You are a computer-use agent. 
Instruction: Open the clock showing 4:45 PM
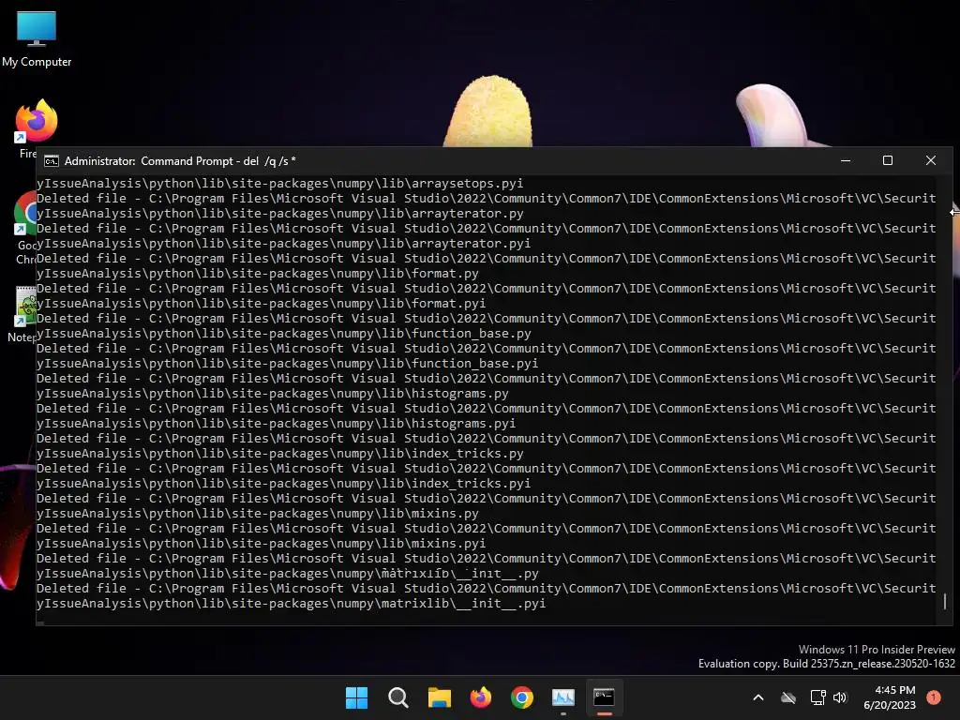(891, 697)
